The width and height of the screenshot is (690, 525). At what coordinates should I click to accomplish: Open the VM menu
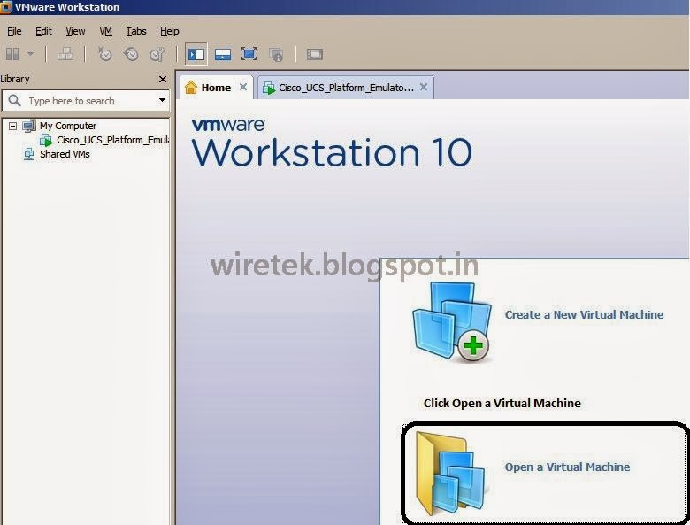(x=105, y=31)
